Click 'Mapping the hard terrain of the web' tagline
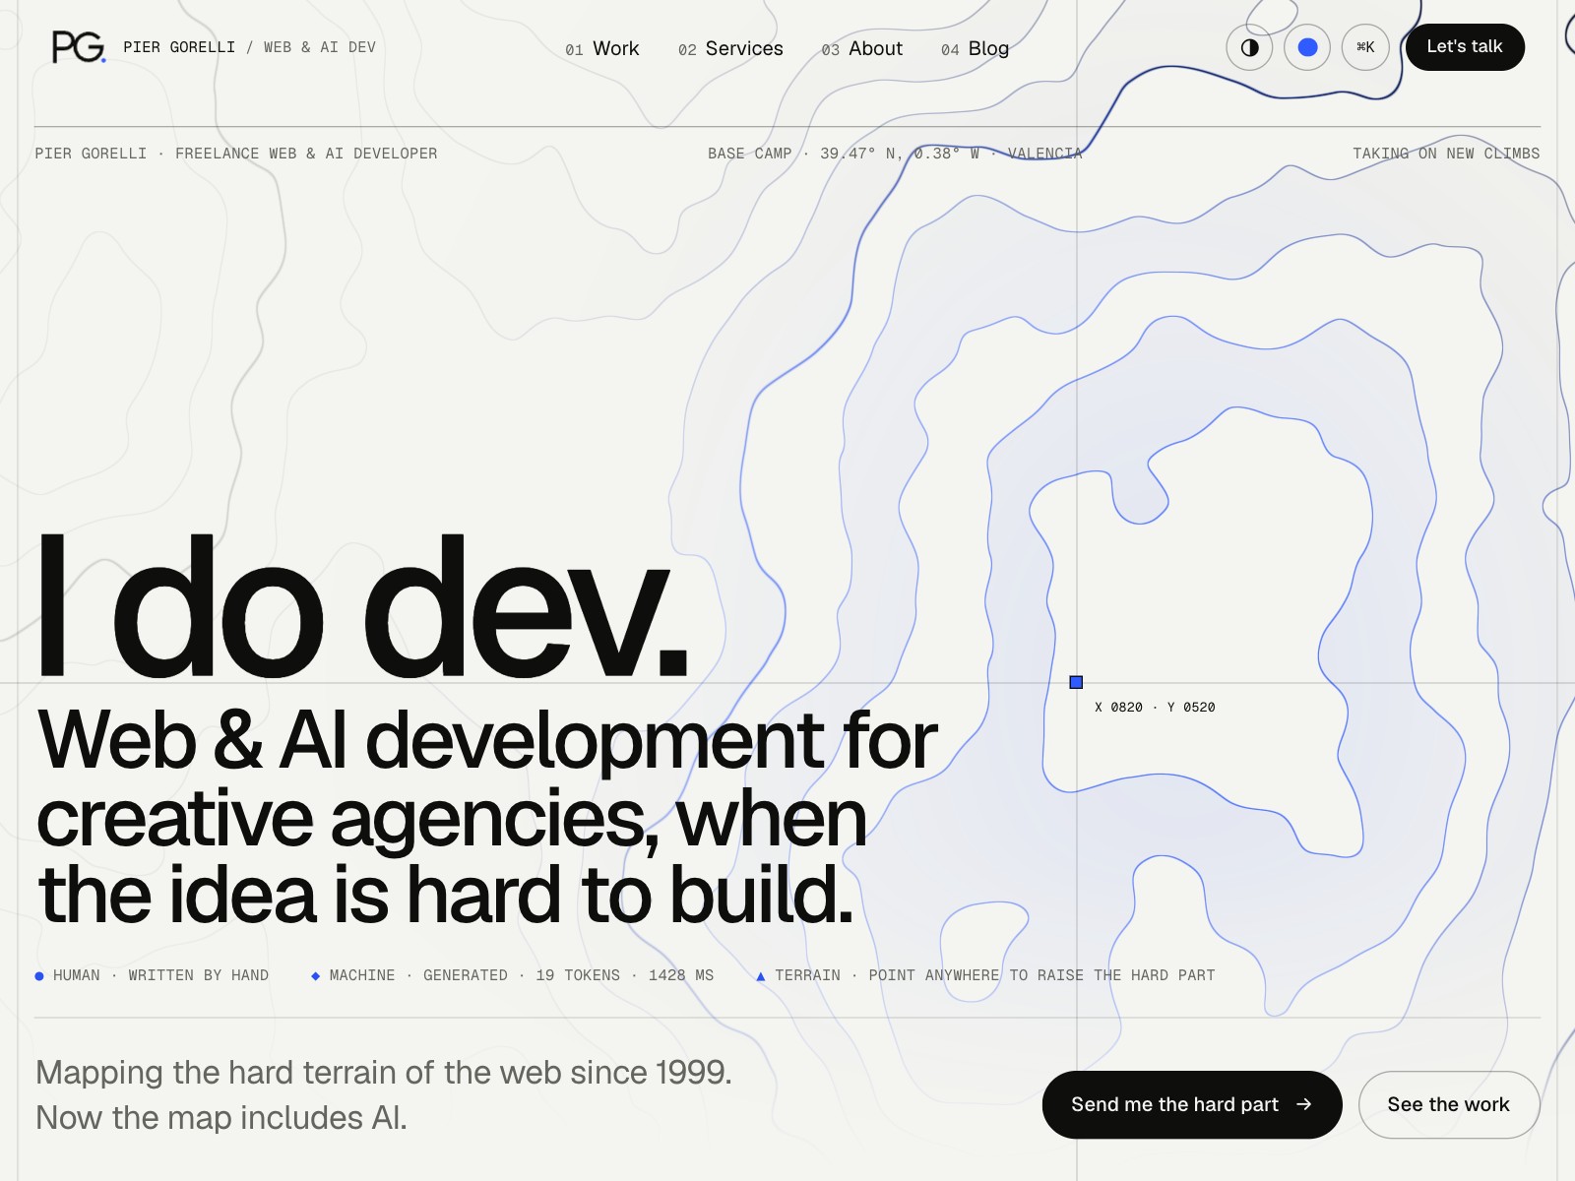 [x=384, y=1072]
